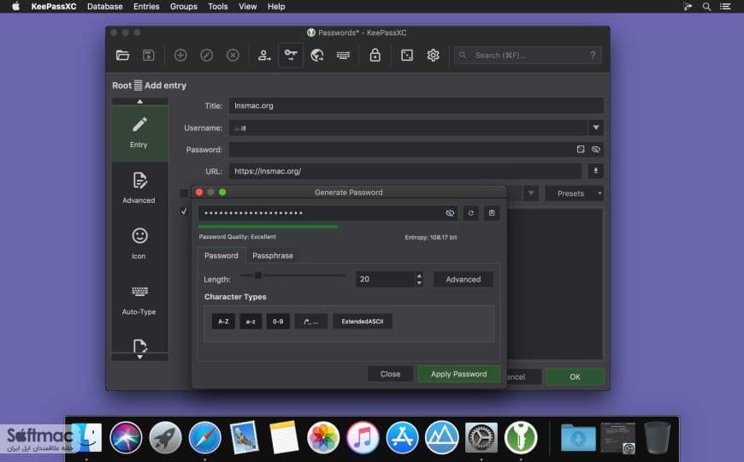Toggle checkbox left of Generate Password title
This screenshot has width=744, height=462.
click(184, 192)
